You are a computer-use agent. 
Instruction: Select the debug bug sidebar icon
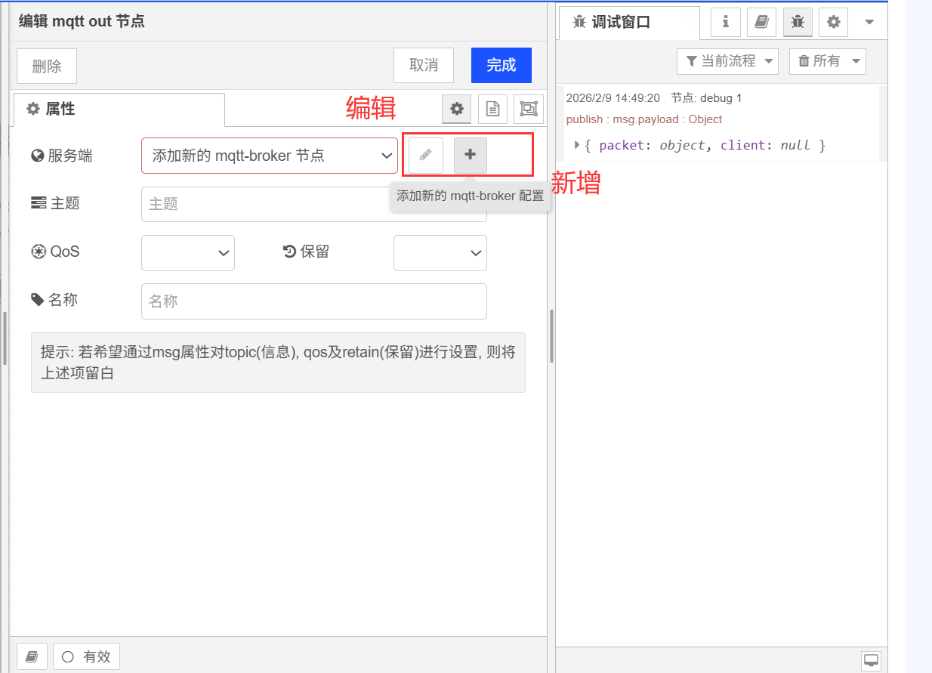[x=798, y=22]
